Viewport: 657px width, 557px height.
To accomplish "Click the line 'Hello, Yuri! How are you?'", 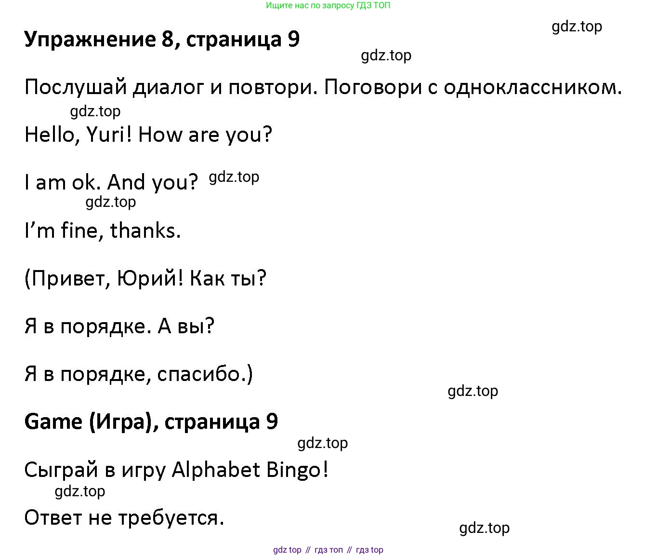I will [x=148, y=135].
